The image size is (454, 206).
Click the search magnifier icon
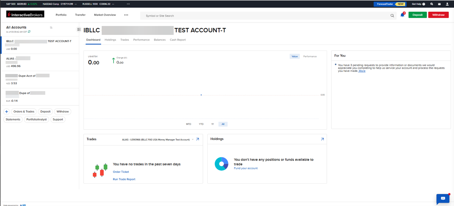(x=392, y=15)
